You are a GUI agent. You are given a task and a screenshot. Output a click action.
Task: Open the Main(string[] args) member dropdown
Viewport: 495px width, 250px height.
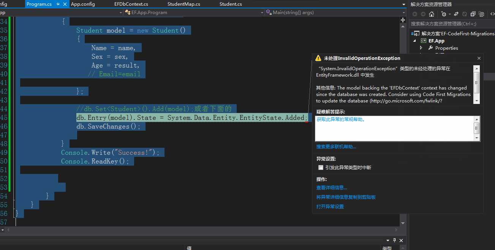pos(403,13)
